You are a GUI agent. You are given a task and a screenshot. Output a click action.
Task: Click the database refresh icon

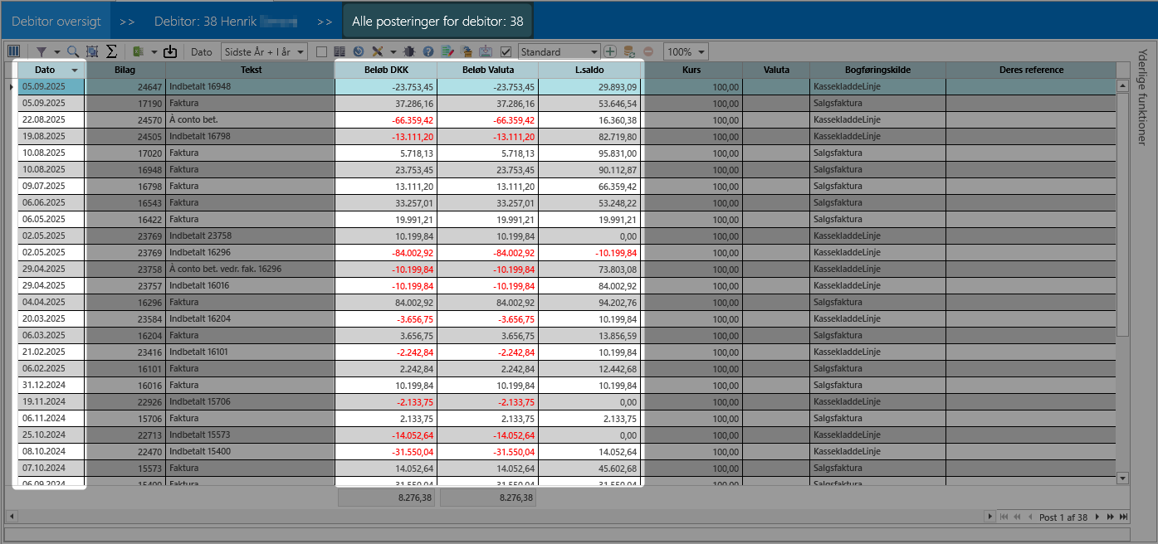coord(629,51)
